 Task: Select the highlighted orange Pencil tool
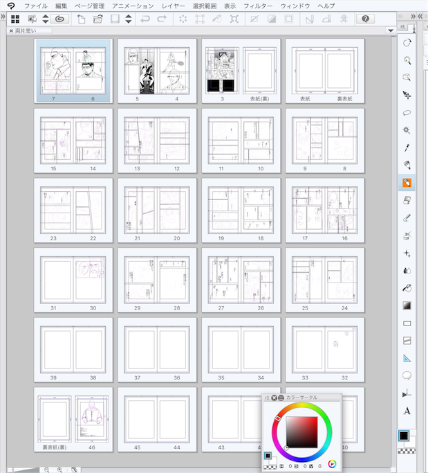407,183
